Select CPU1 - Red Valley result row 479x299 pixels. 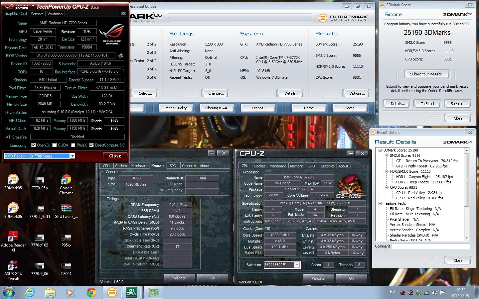click(419, 193)
